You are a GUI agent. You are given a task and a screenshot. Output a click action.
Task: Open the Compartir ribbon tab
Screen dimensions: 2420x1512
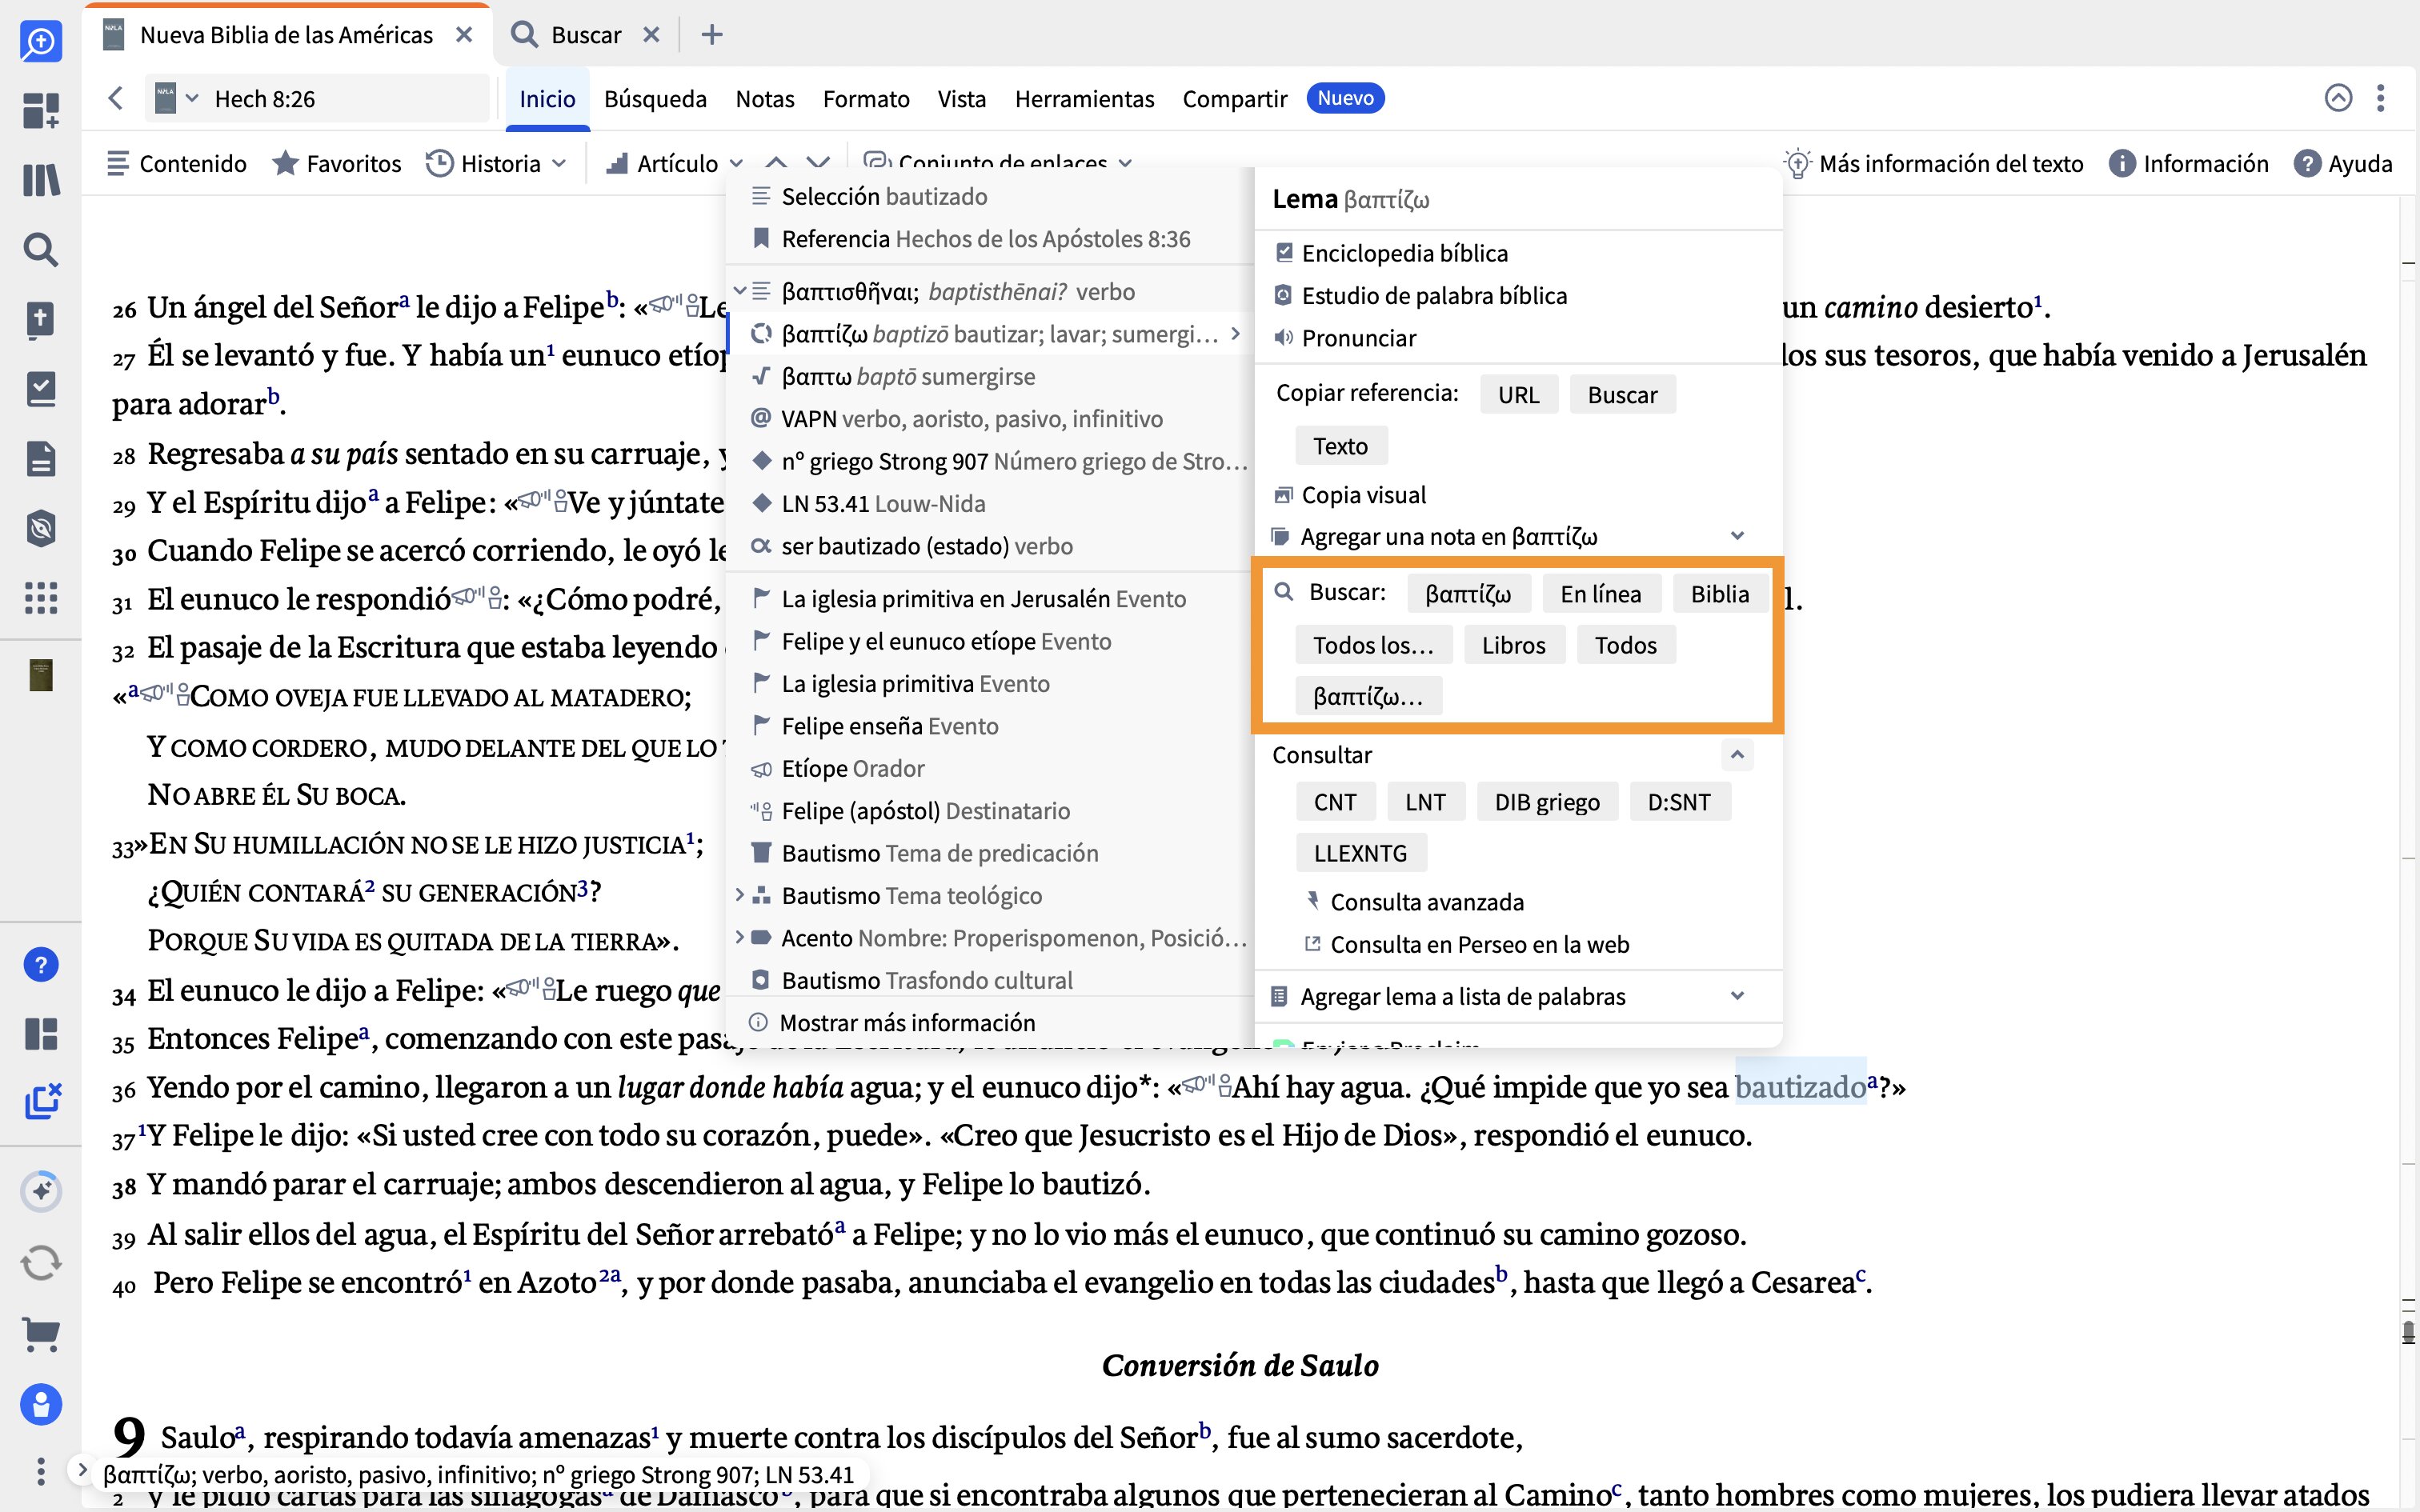coord(1235,98)
